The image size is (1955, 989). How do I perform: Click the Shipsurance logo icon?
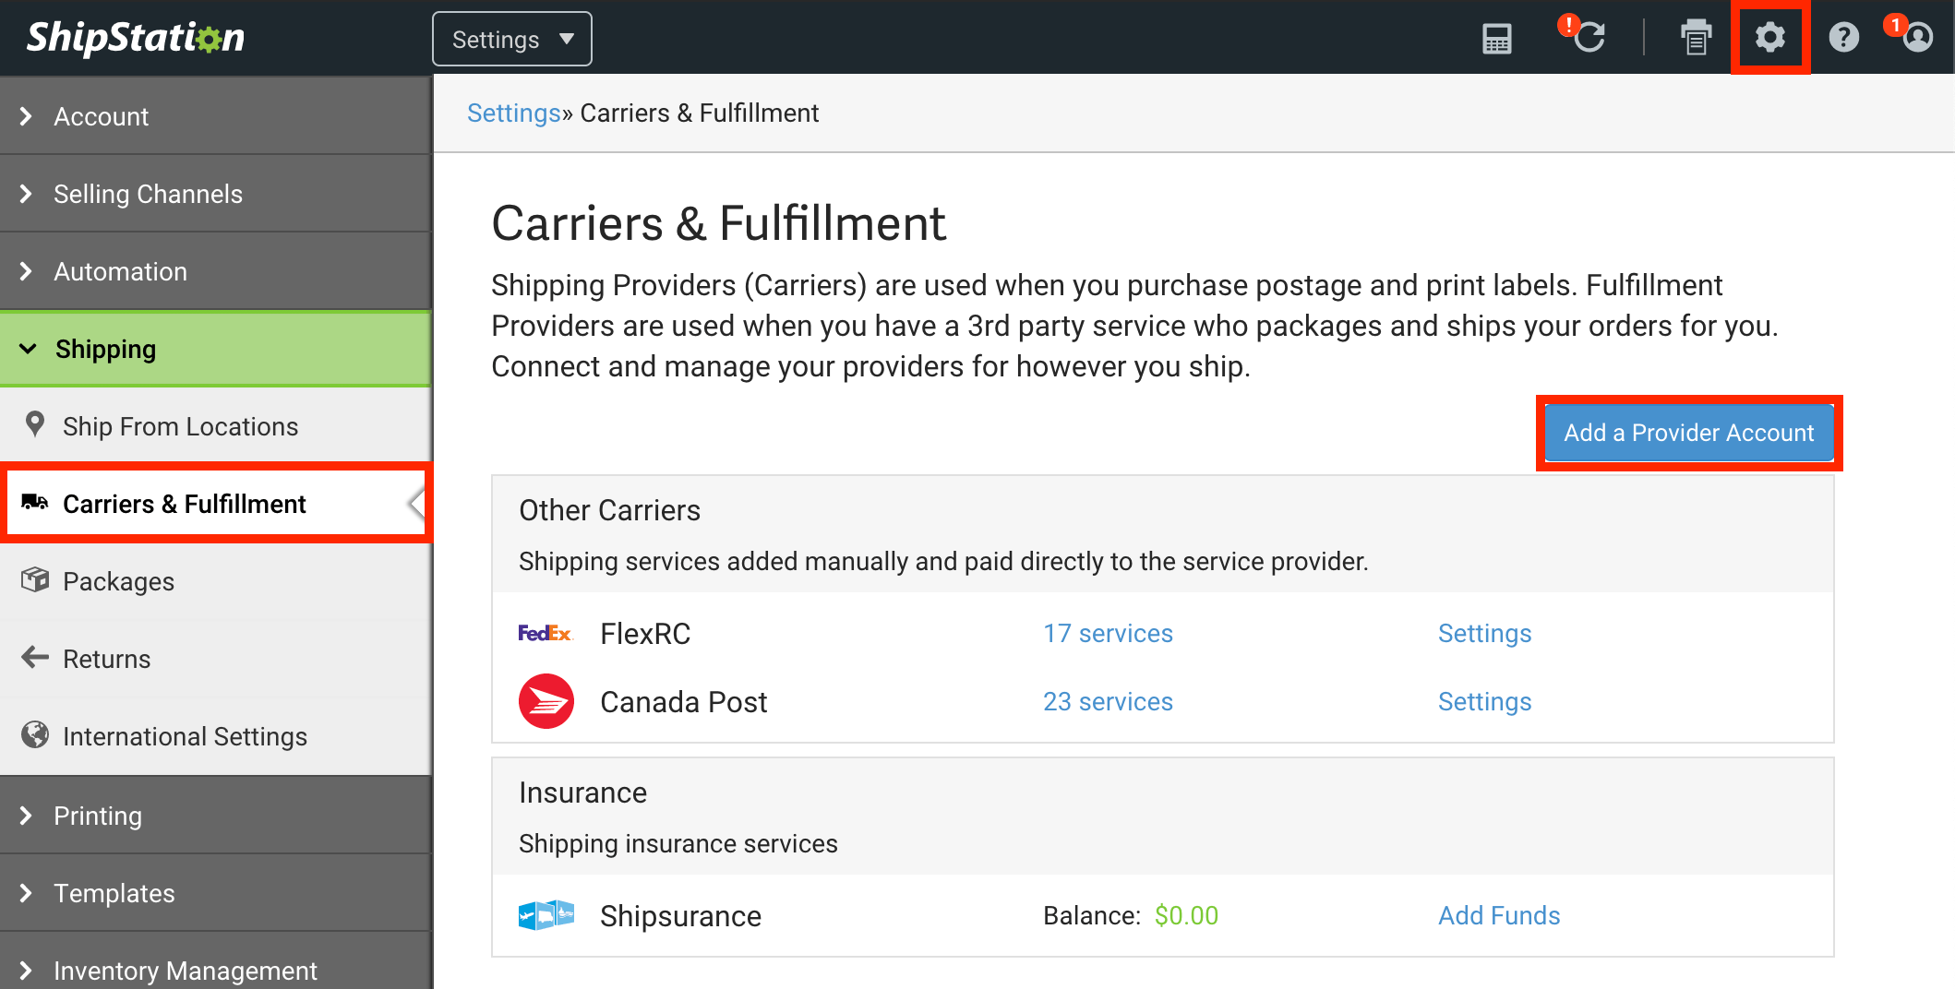pos(546,916)
